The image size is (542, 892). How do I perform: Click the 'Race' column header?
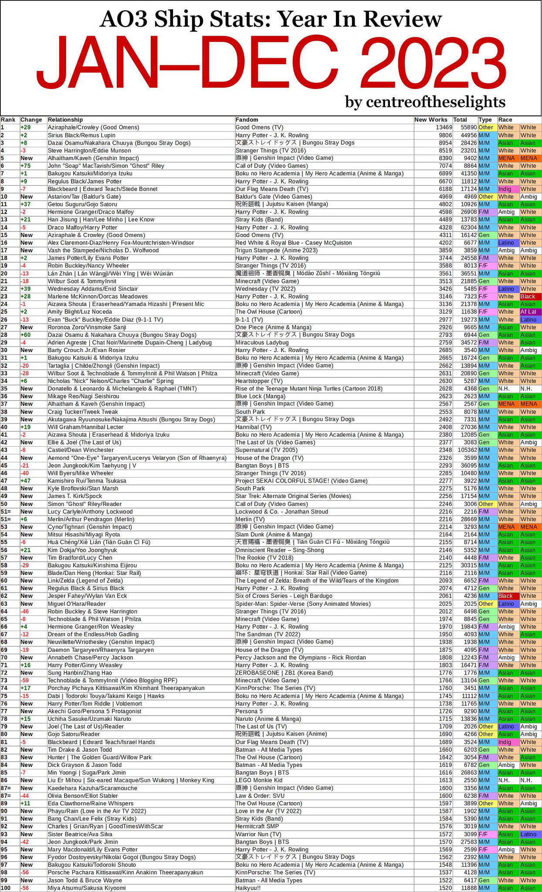[505, 120]
